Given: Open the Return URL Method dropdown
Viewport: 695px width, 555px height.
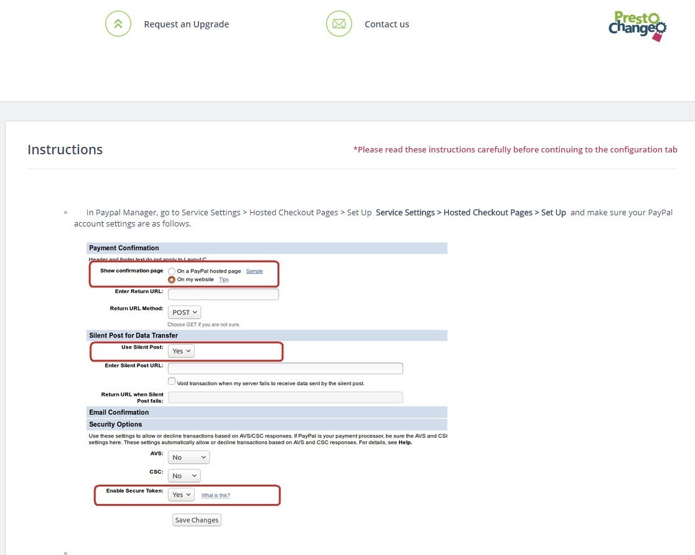Looking at the screenshot, I should point(184,312).
